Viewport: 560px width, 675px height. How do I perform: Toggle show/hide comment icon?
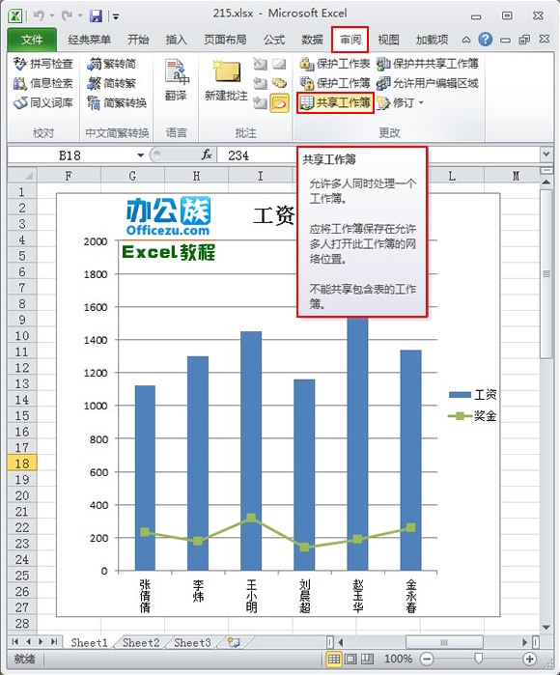pyautogui.click(x=279, y=64)
